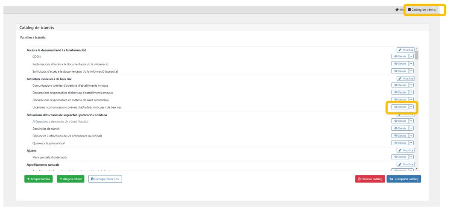Edit the Activitats innòcues i de baix risc family
The width and height of the screenshot is (450, 211).
point(406,79)
